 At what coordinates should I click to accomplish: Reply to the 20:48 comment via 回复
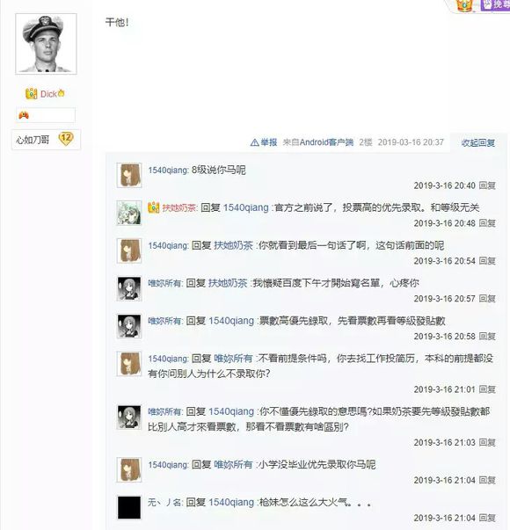click(x=487, y=223)
